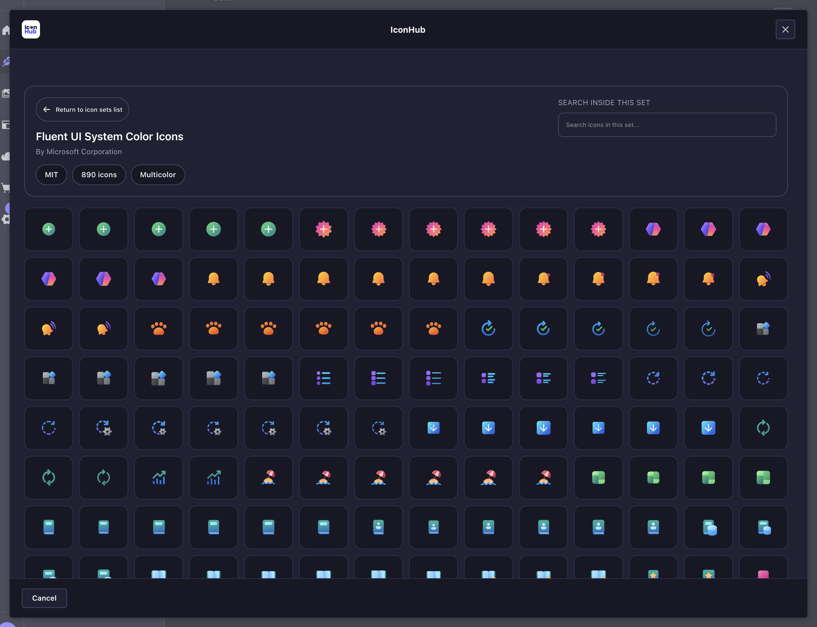Close the IconHub modal with X
This screenshot has height=627, width=817.
(785, 29)
